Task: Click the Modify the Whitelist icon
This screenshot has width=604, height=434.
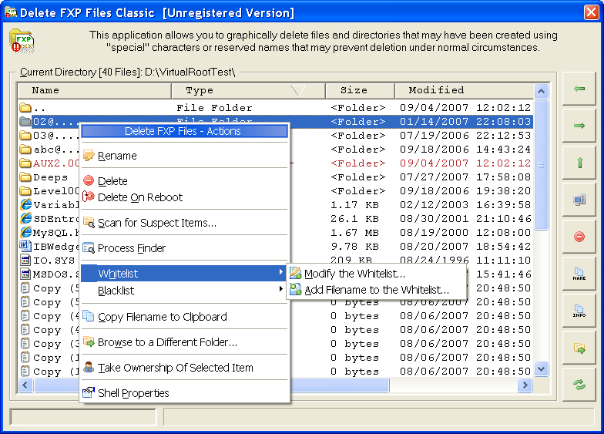Action: click(296, 273)
